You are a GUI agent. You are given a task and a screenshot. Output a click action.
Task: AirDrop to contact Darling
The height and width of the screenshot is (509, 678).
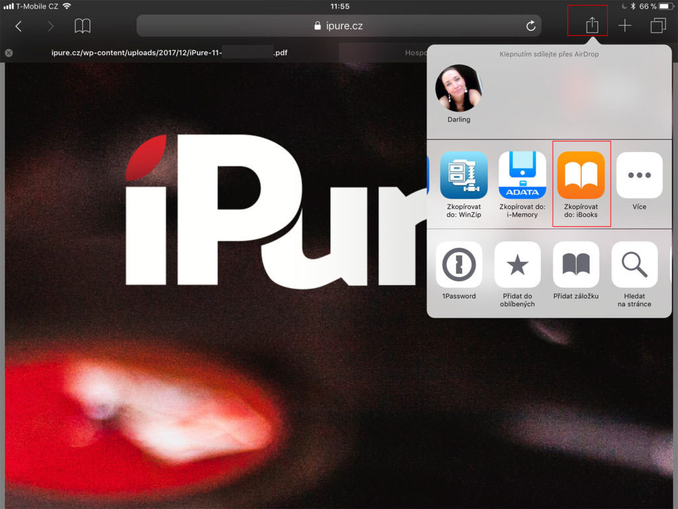click(x=458, y=94)
